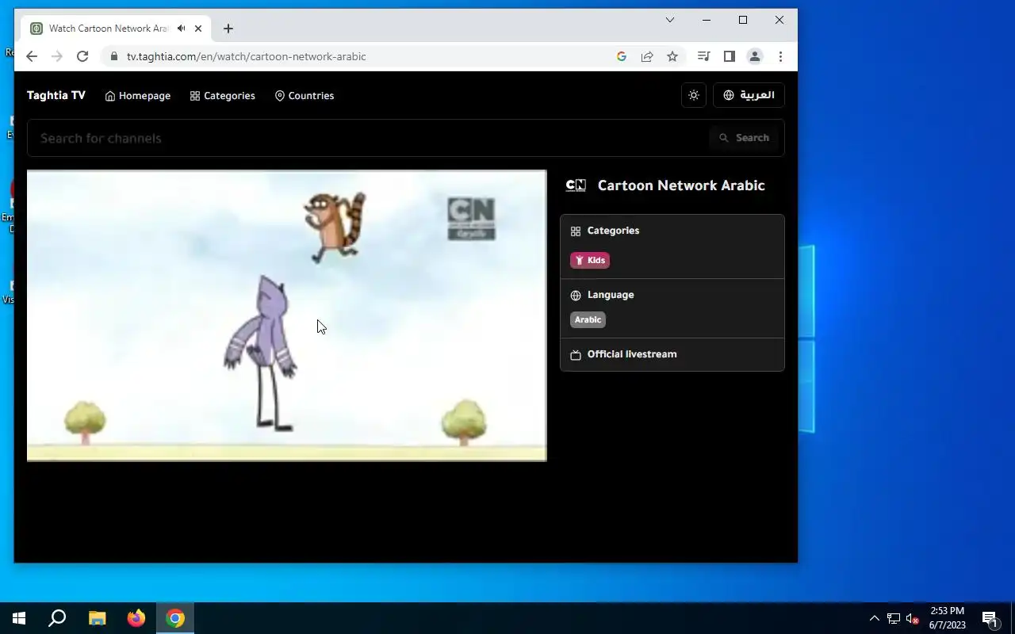This screenshot has width=1015, height=634.
Task: Open the notification center
Action: pyautogui.click(x=990, y=618)
